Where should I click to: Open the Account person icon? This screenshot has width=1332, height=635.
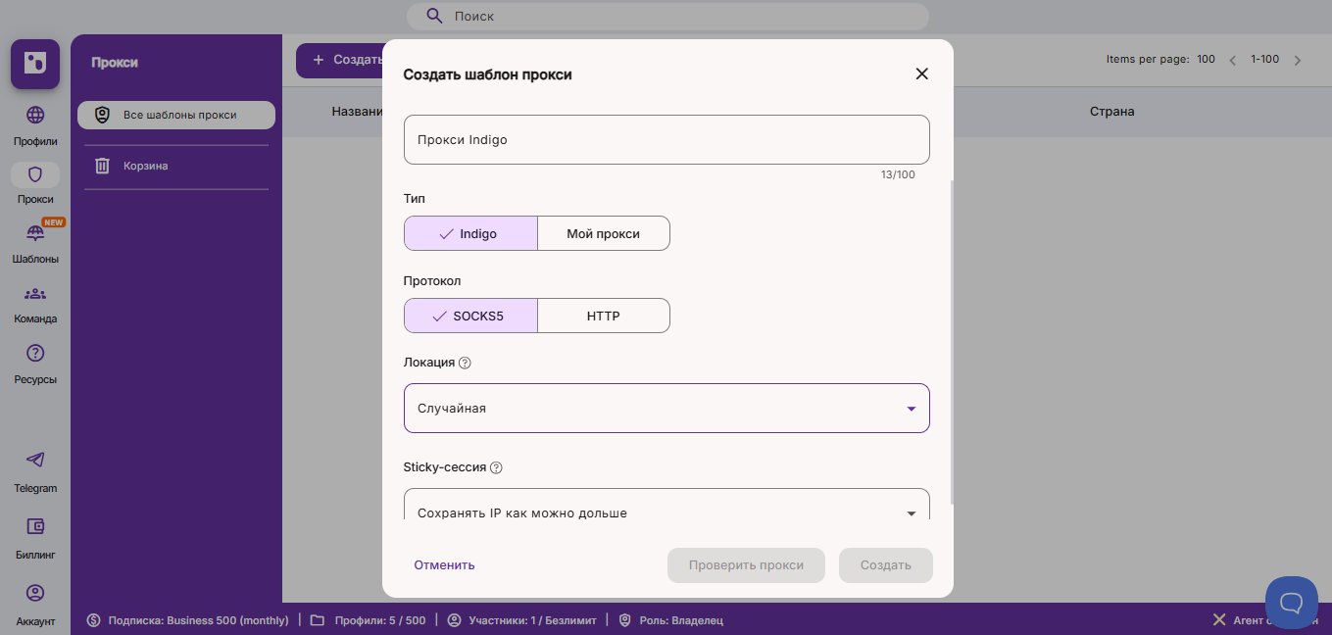[x=35, y=593]
